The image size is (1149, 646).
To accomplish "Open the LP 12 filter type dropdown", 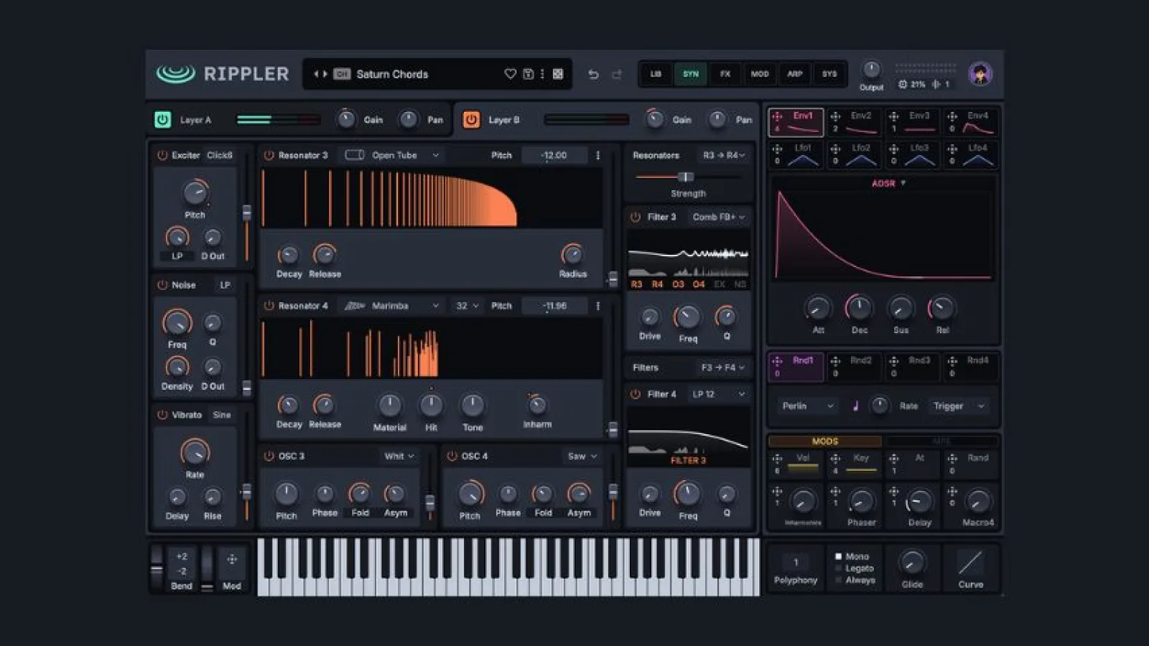I will [x=719, y=394].
